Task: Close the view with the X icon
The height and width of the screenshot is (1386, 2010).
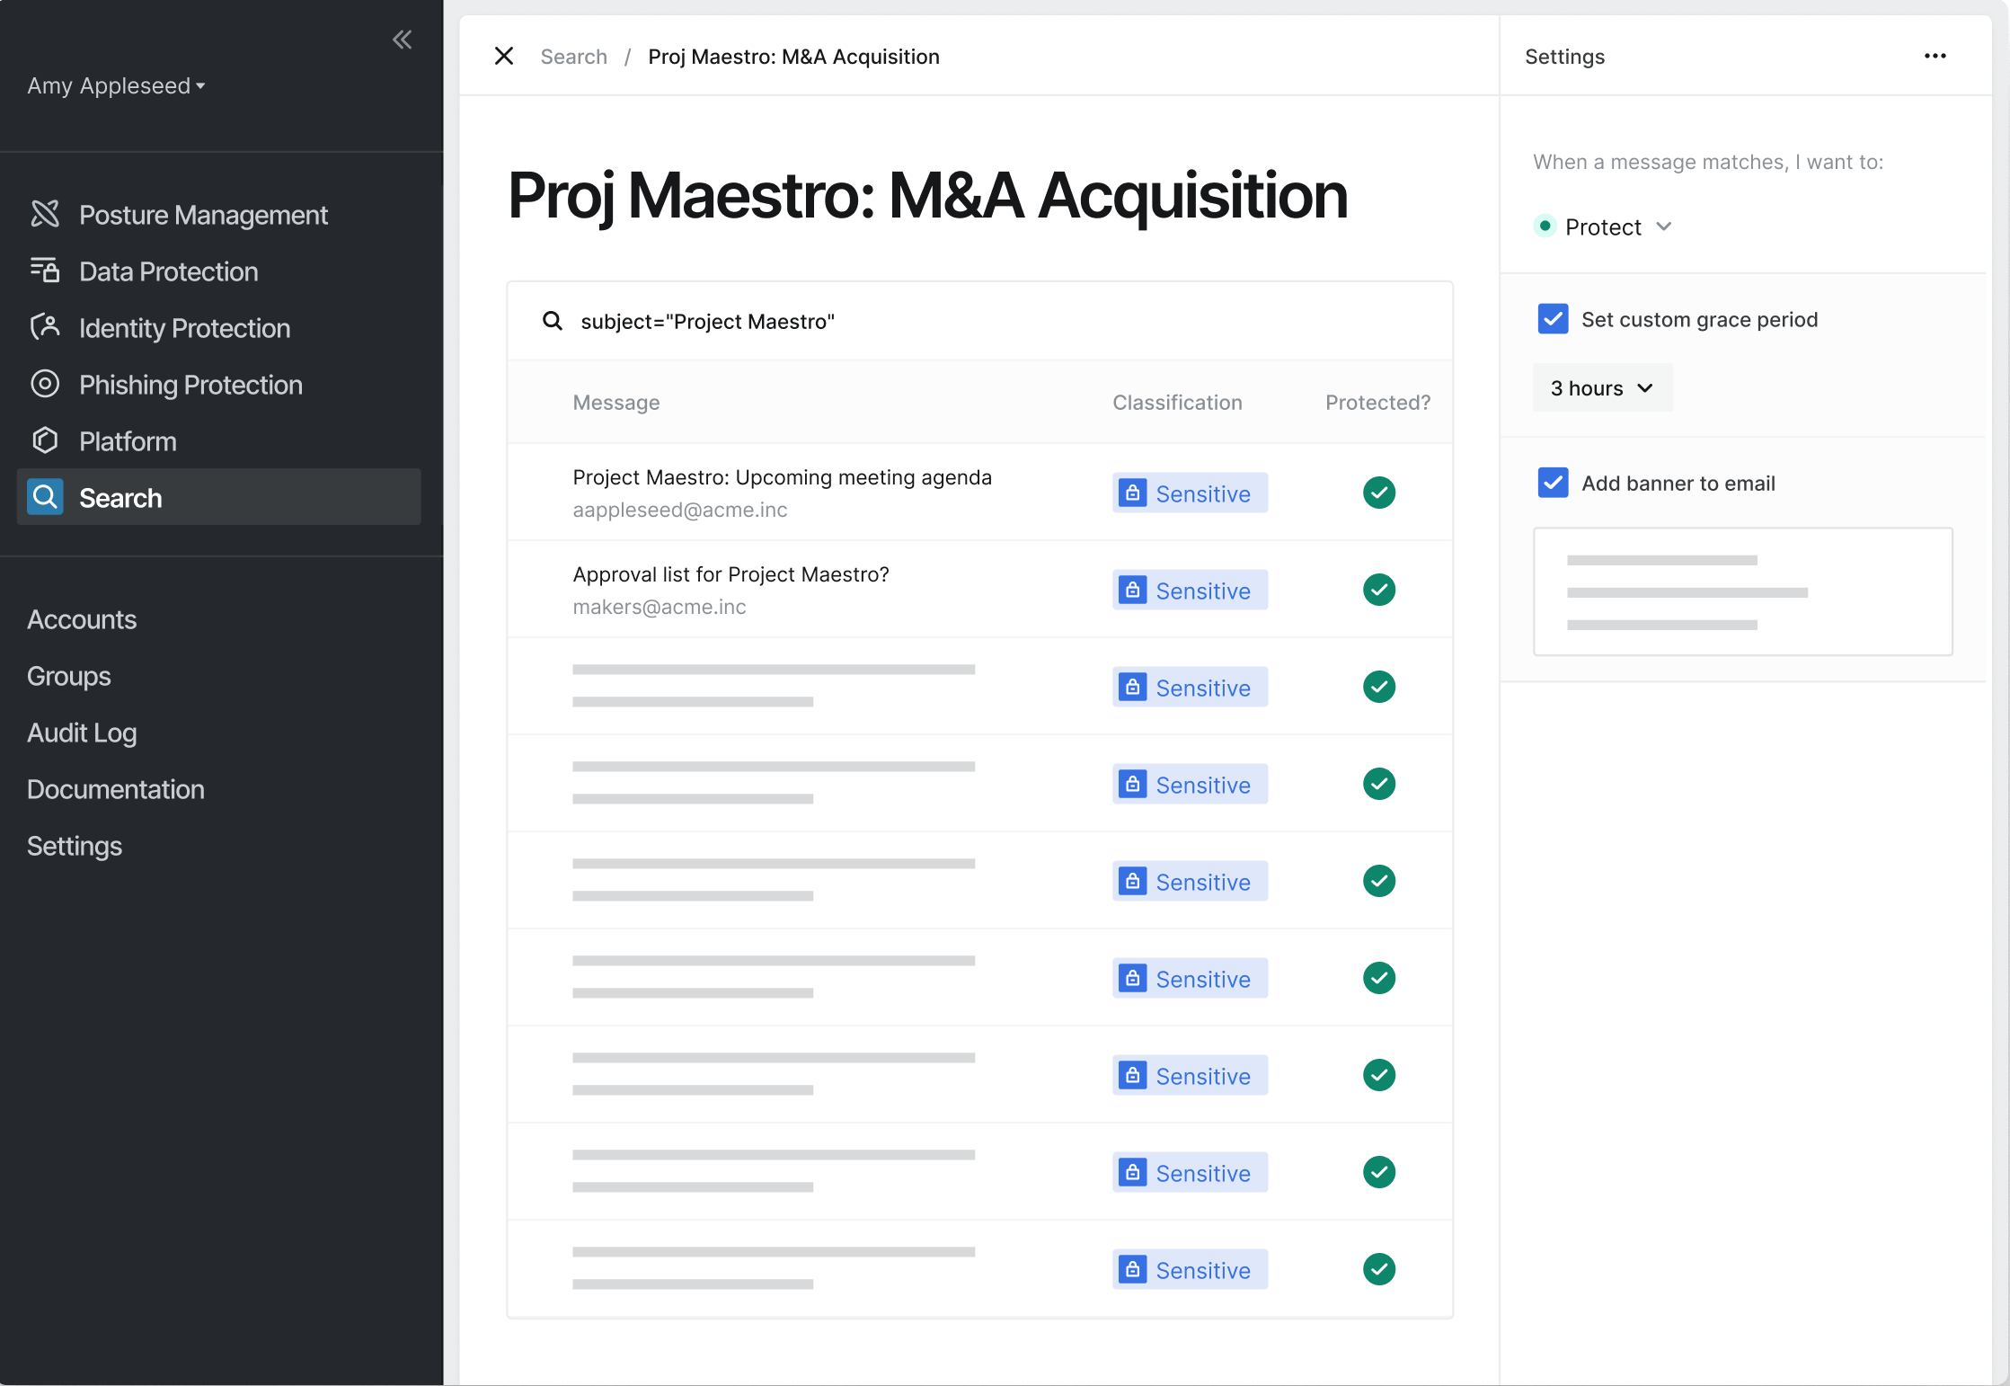Action: (504, 56)
